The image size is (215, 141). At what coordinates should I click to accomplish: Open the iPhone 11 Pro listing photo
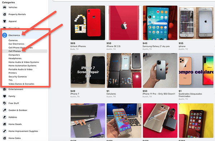160,70
